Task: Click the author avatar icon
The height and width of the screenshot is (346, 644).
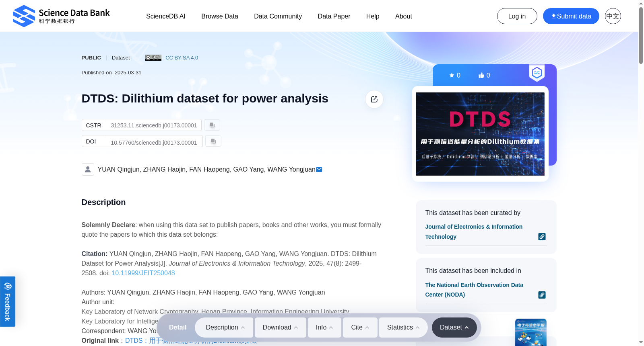Action: coord(88,169)
